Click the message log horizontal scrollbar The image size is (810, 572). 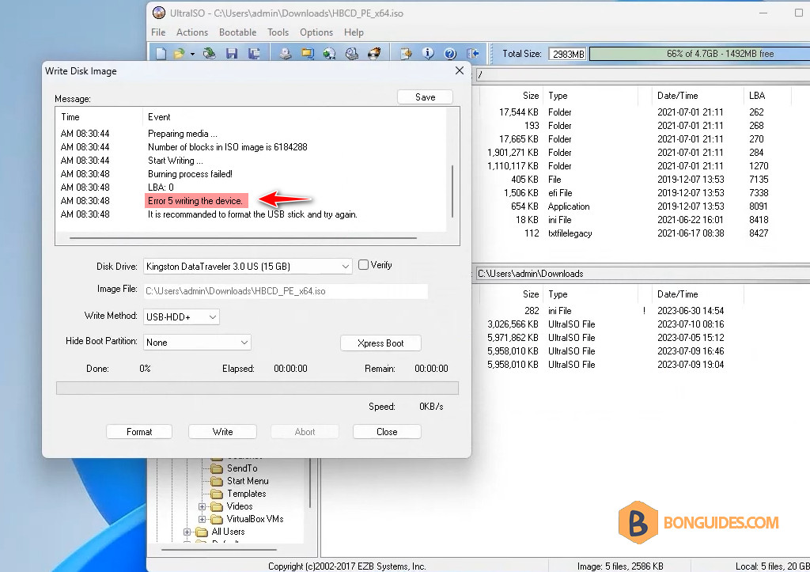tap(243, 238)
